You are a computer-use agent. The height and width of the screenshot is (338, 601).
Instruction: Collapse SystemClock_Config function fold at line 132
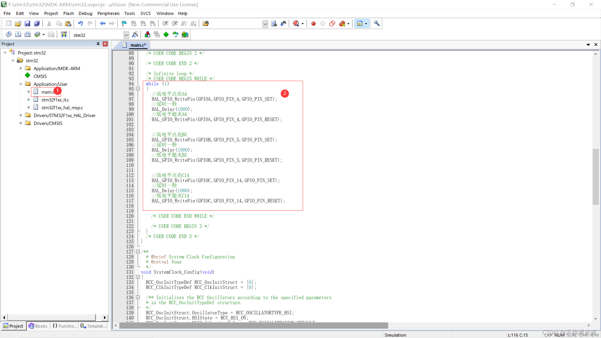(x=138, y=277)
